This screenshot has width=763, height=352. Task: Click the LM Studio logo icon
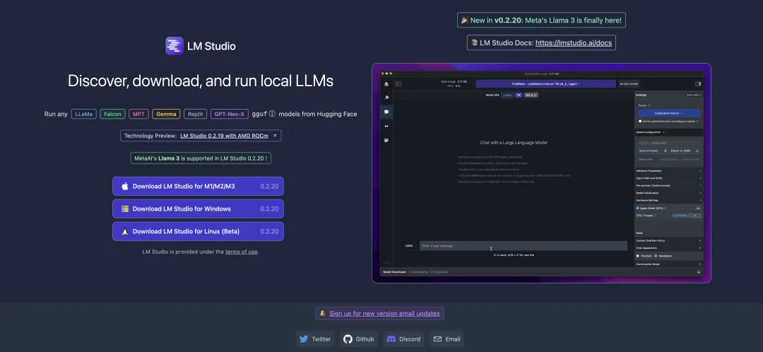[x=175, y=46]
